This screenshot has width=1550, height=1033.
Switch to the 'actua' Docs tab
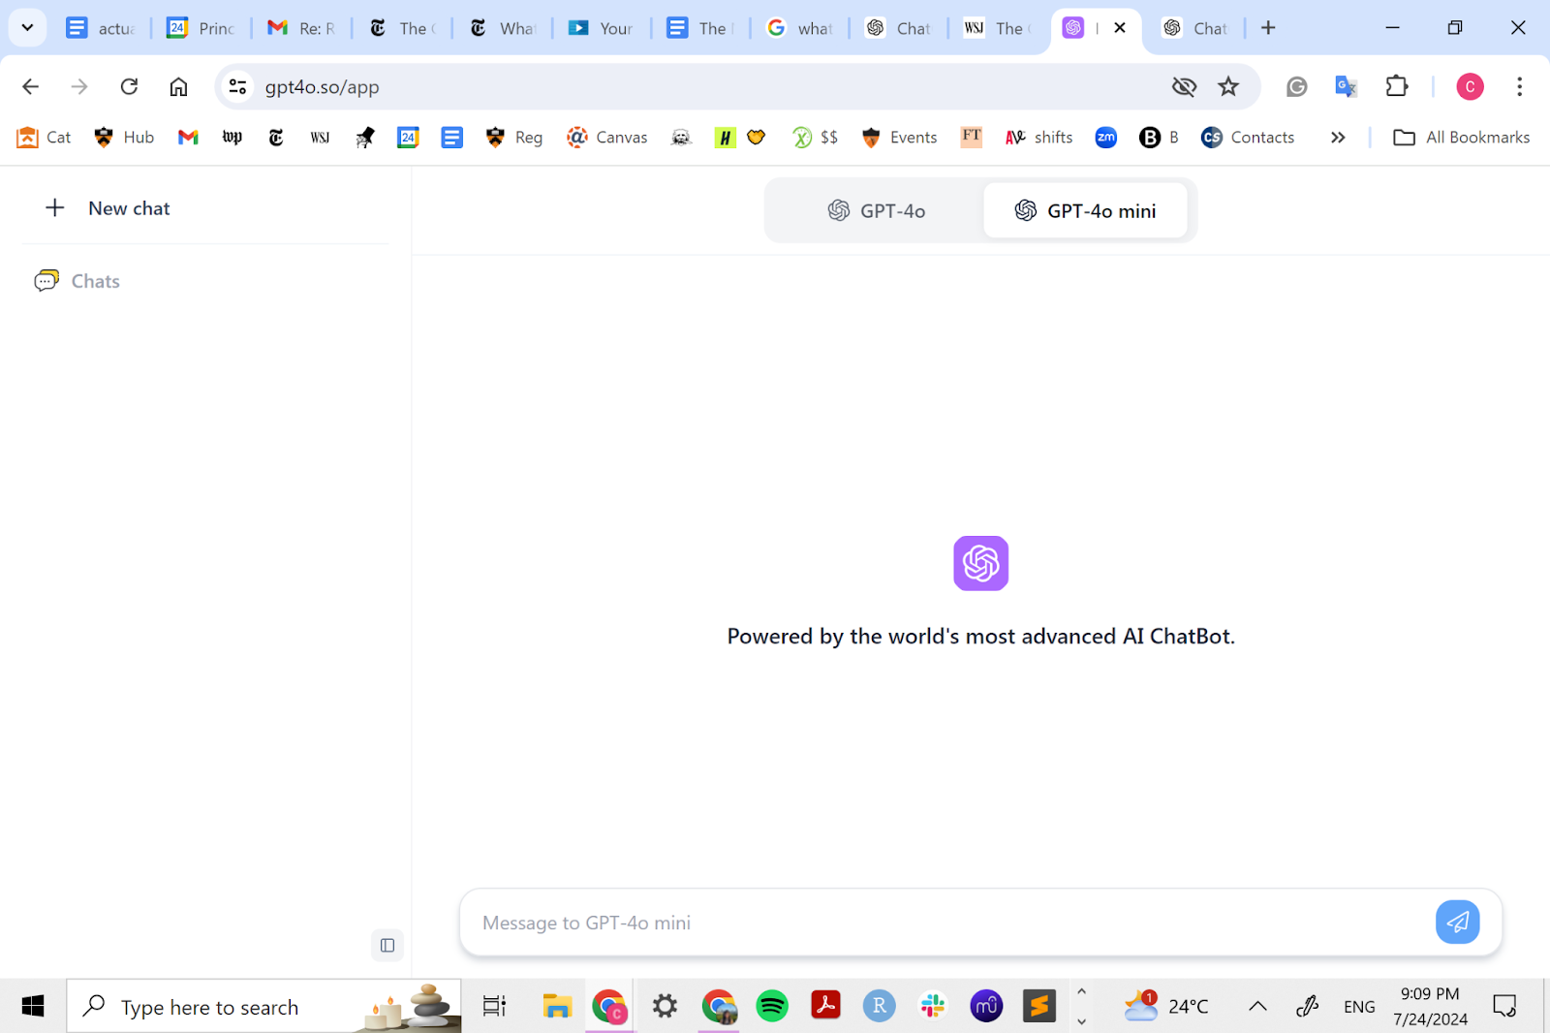pyautogui.click(x=102, y=28)
